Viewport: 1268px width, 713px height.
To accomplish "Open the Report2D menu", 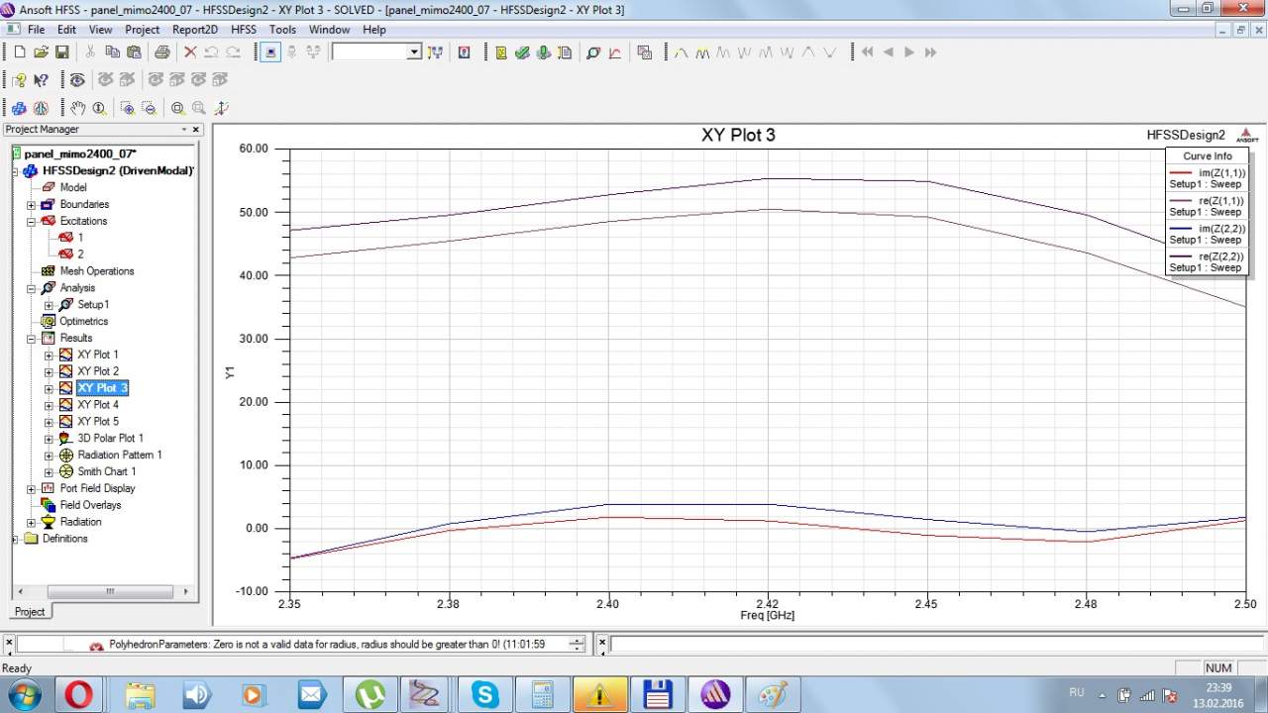I will tap(194, 30).
